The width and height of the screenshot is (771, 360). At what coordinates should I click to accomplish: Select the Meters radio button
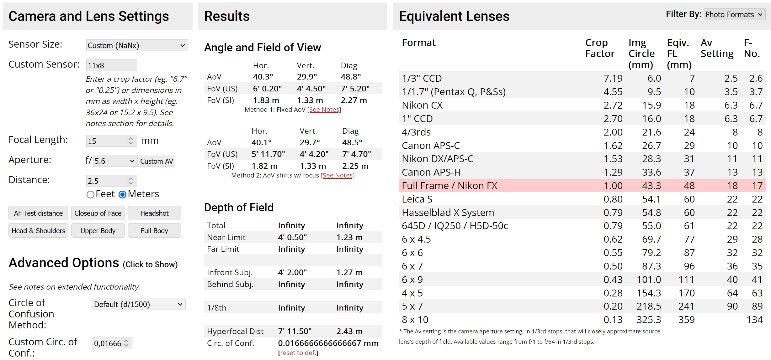pos(123,195)
